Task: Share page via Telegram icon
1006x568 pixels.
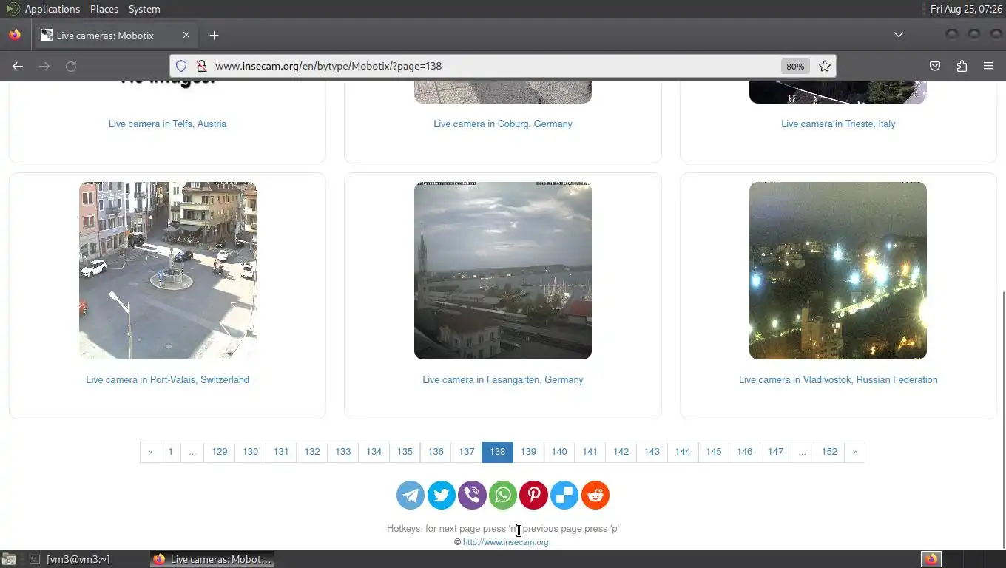Action: coord(411,496)
